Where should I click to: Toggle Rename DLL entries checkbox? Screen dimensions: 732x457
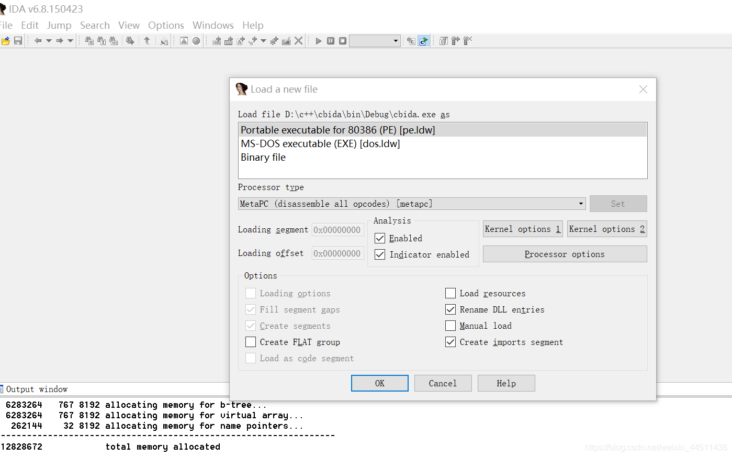(x=451, y=309)
